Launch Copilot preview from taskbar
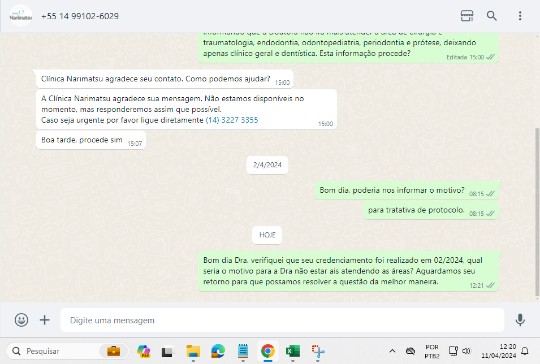The width and height of the screenshot is (540, 364). (x=143, y=351)
